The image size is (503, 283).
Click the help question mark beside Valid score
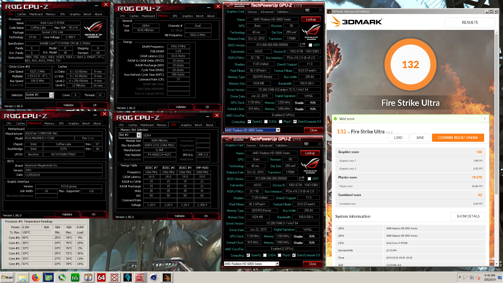click(x=485, y=119)
